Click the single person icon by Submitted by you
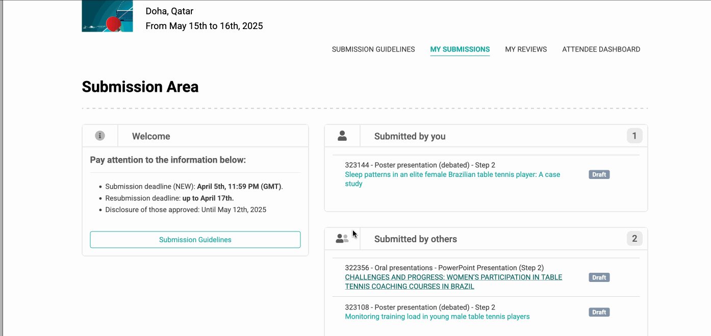 click(342, 136)
